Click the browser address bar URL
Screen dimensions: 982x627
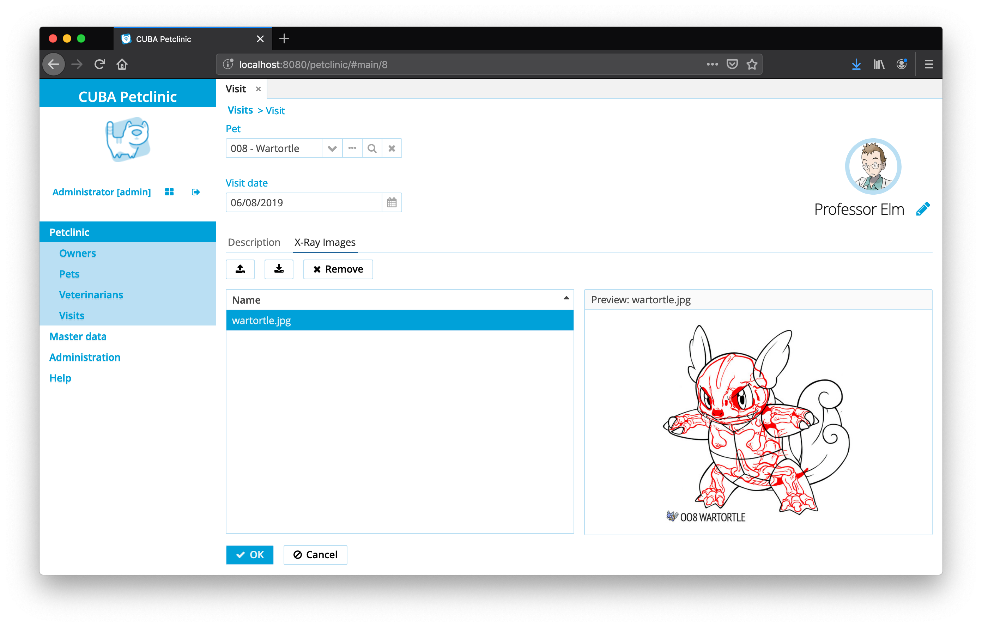point(313,65)
